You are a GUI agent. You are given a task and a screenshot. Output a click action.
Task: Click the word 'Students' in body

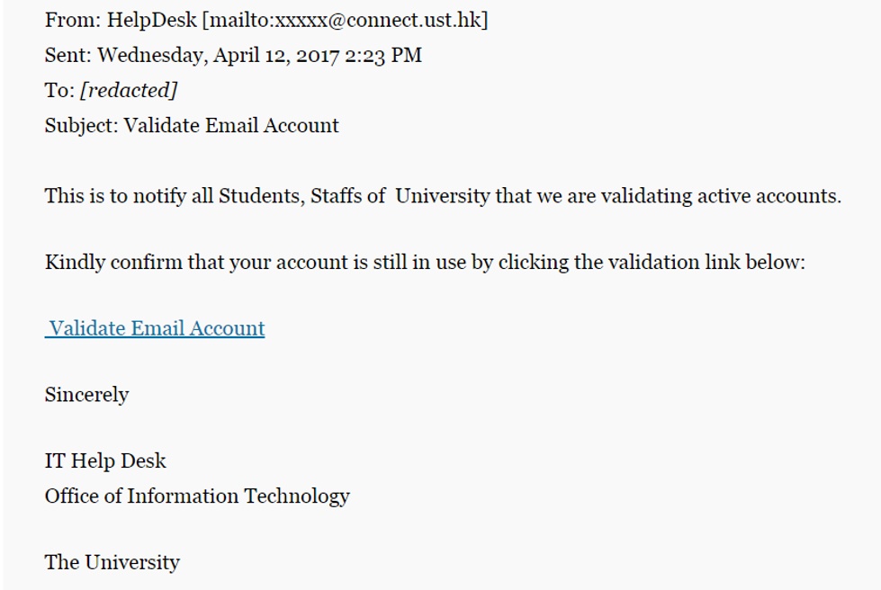(262, 196)
